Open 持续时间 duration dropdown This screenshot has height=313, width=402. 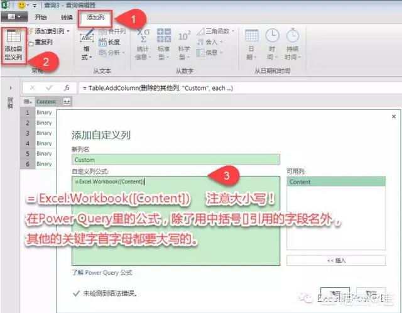(293, 45)
